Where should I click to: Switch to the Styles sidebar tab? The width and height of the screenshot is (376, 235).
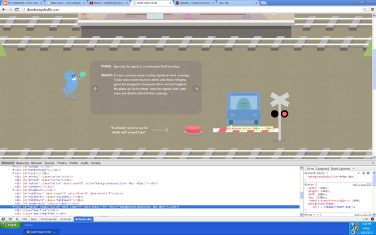pyautogui.click(x=310, y=169)
